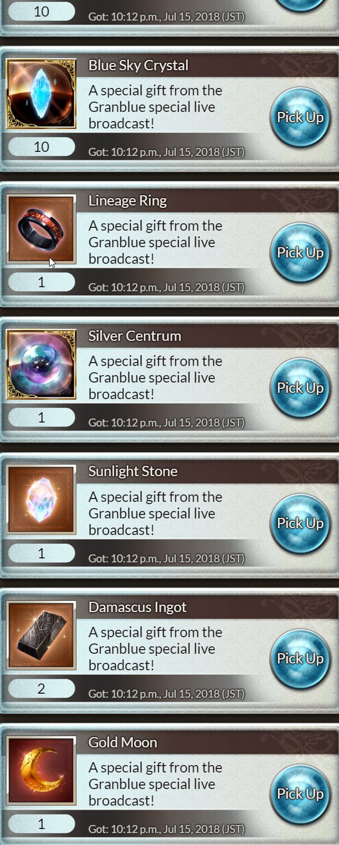Click the Gold Moon quantity badge
This screenshot has height=845, width=339.
(x=41, y=824)
